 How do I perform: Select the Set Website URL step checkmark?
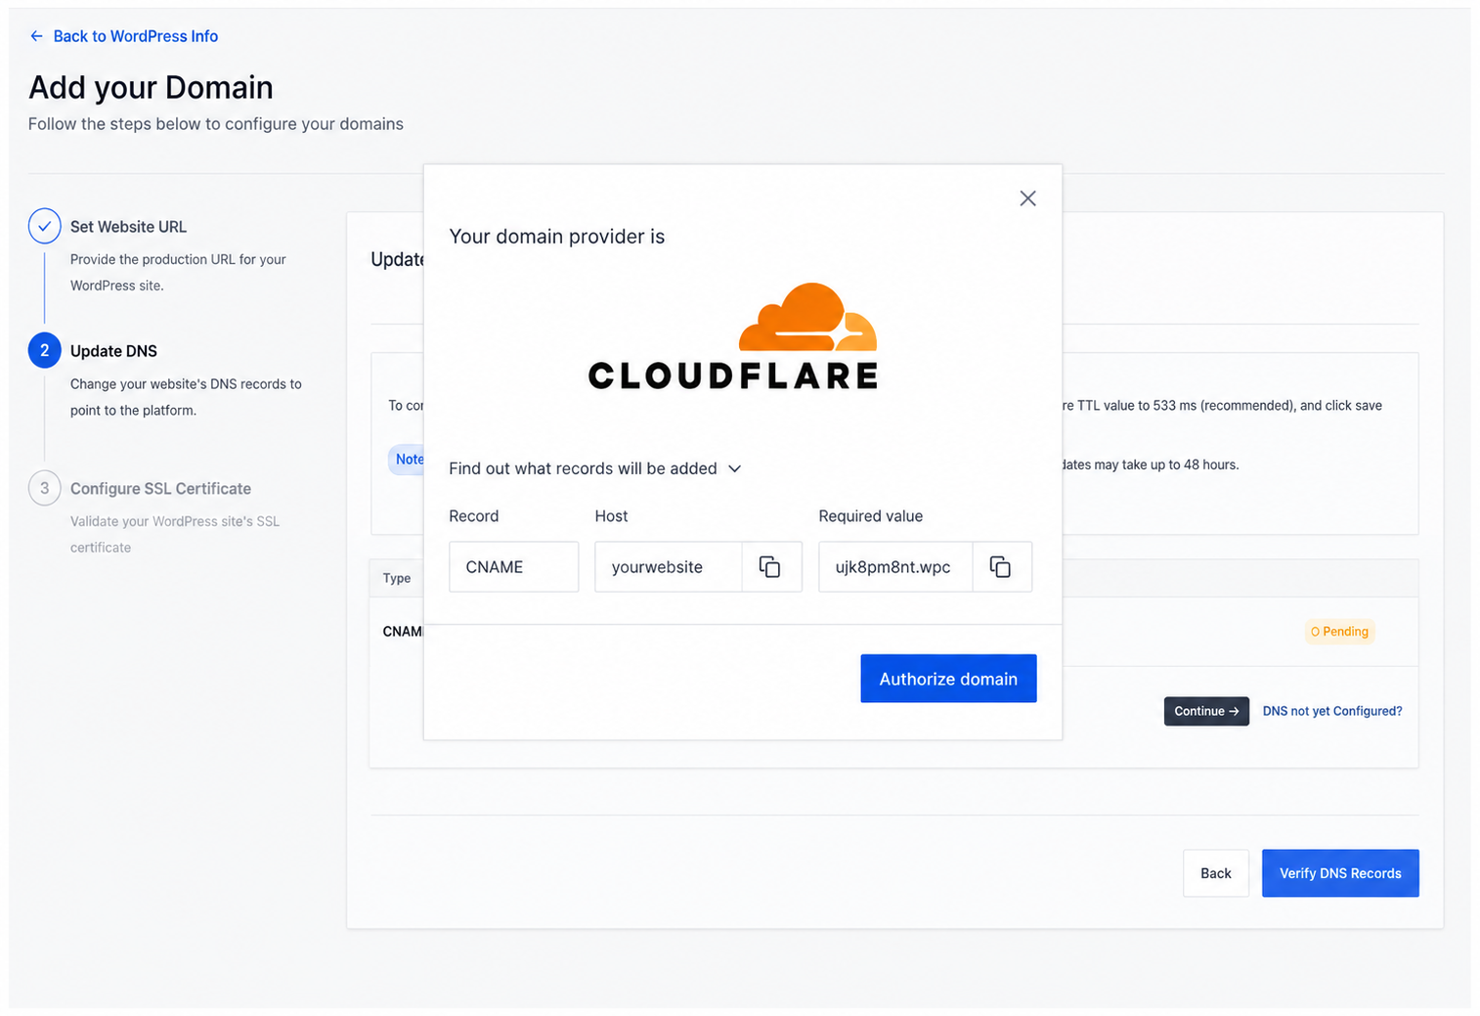click(45, 226)
